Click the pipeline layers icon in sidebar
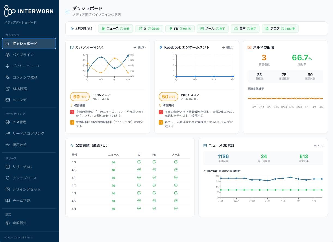The height and width of the screenshot is (242, 333). pos(8,55)
